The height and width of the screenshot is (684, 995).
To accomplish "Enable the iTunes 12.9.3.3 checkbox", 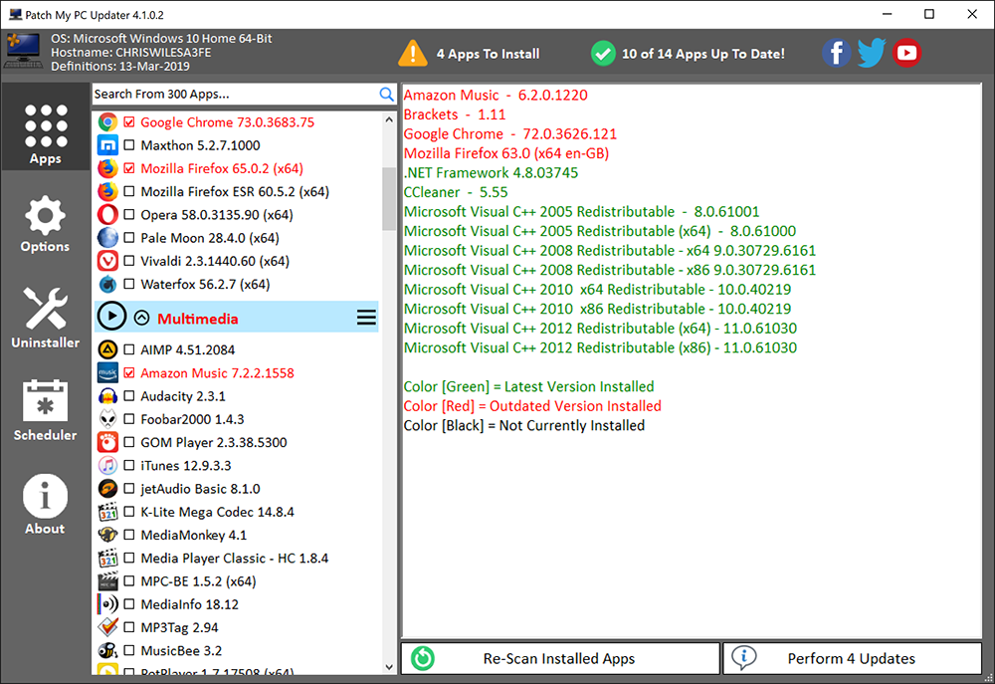I will tap(129, 466).
